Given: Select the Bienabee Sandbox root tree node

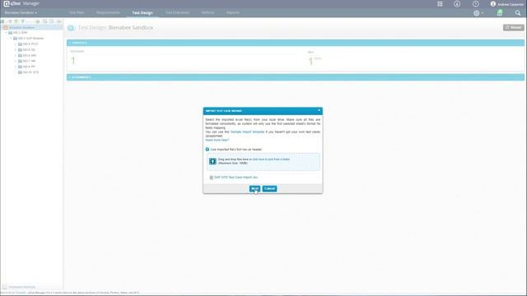Looking at the screenshot, I should [21, 27].
